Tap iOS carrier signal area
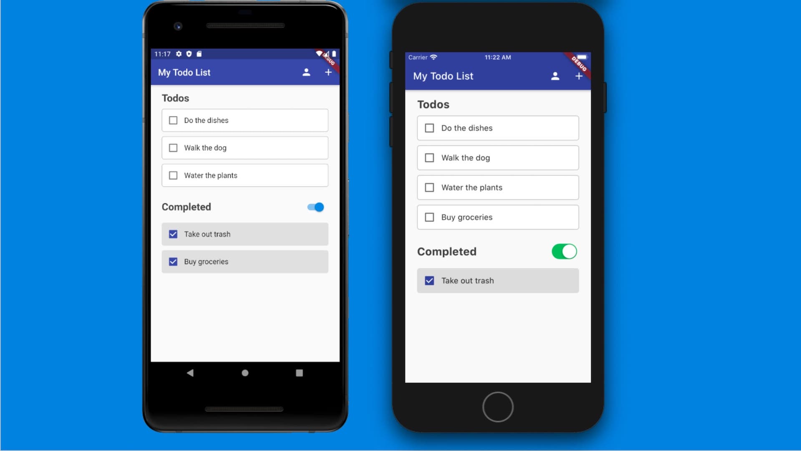801x451 pixels. pyautogui.click(x=423, y=57)
